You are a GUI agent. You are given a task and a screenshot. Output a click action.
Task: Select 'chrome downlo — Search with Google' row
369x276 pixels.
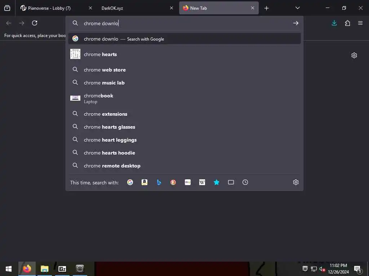point(184,39)
